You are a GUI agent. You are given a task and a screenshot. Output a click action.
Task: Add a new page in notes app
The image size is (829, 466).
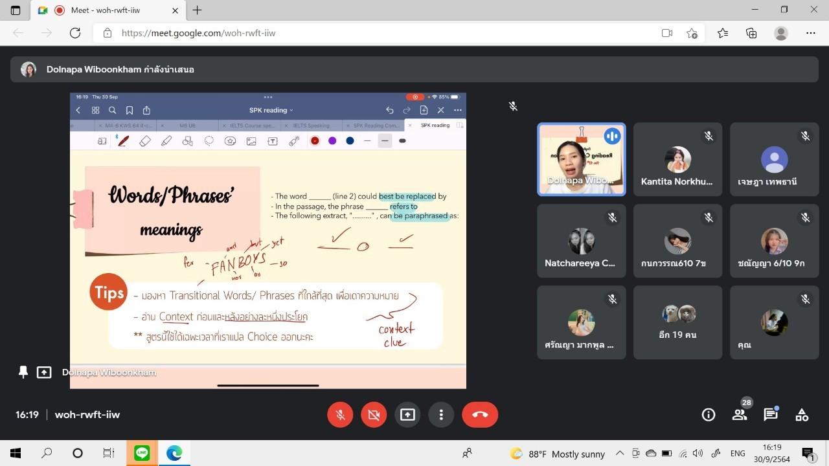pyautogui.click(x=424, y=110)
